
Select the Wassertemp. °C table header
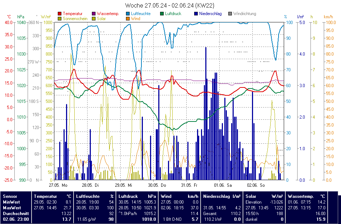coord(306,196)
